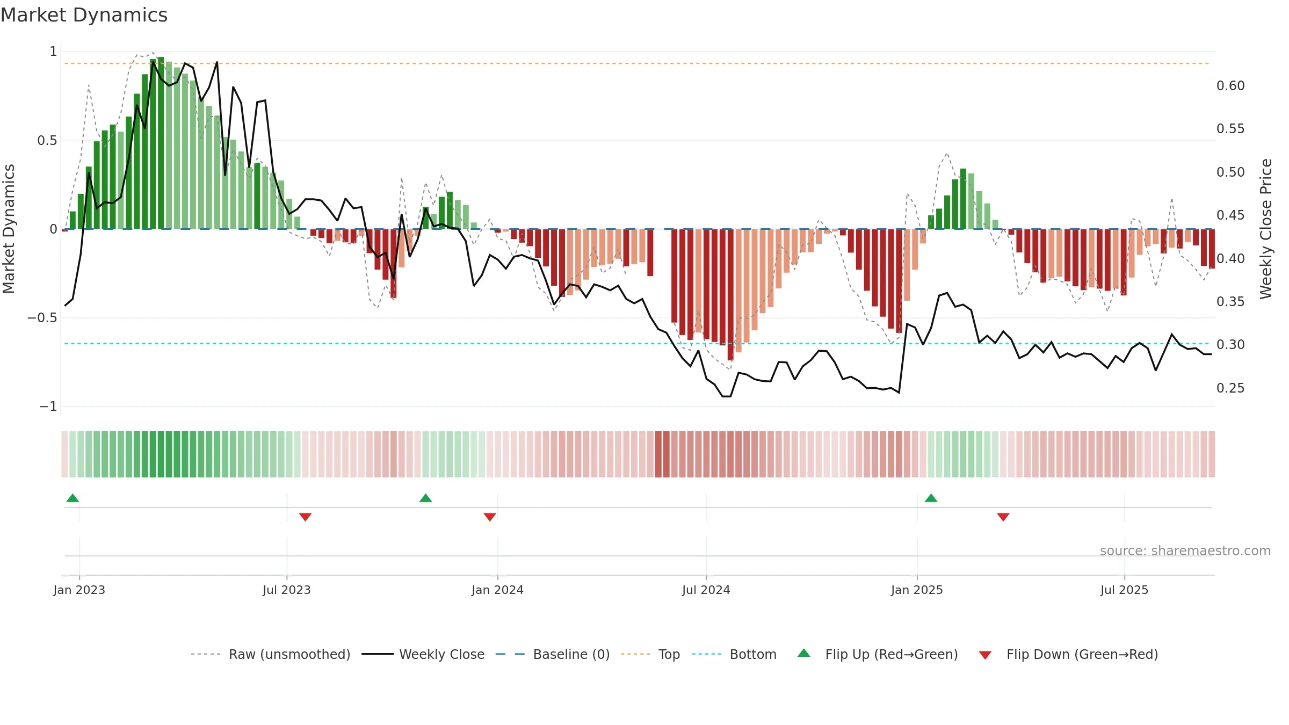Select the Flip Up marker in late 2023
The height and width of the screenshot is (725, 1289).
(x=425, y=498)
